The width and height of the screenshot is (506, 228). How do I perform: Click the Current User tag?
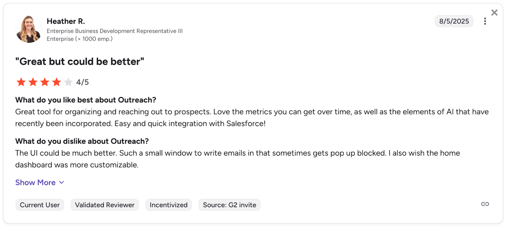40,205
